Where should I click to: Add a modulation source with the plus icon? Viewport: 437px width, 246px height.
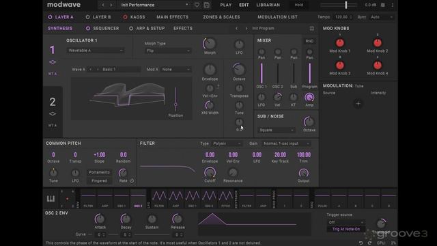[358, 104]
